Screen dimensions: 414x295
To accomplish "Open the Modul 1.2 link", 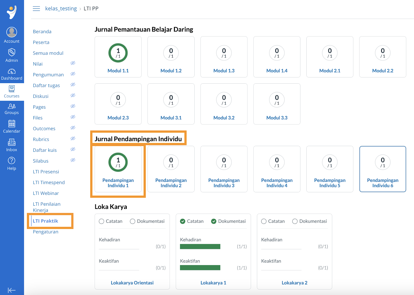I will [171, 71].
